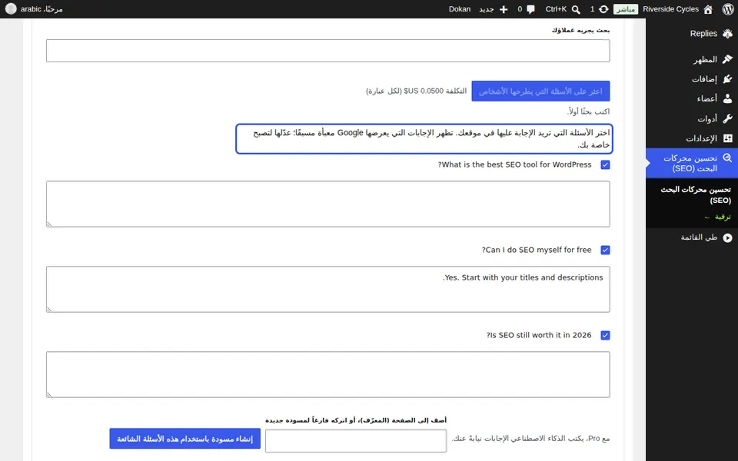Click the wrench tools icon

[x=728, y=118]
